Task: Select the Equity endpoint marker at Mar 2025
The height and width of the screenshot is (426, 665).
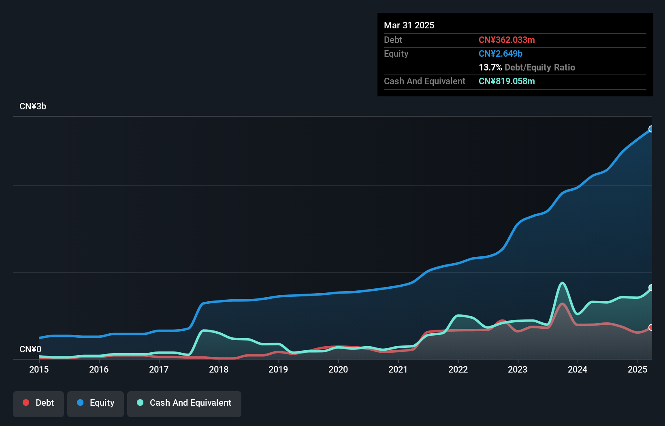Action: [651, 129]
